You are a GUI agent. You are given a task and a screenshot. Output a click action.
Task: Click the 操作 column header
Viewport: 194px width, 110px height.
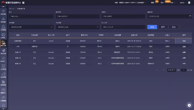click(x=184, y=35)
